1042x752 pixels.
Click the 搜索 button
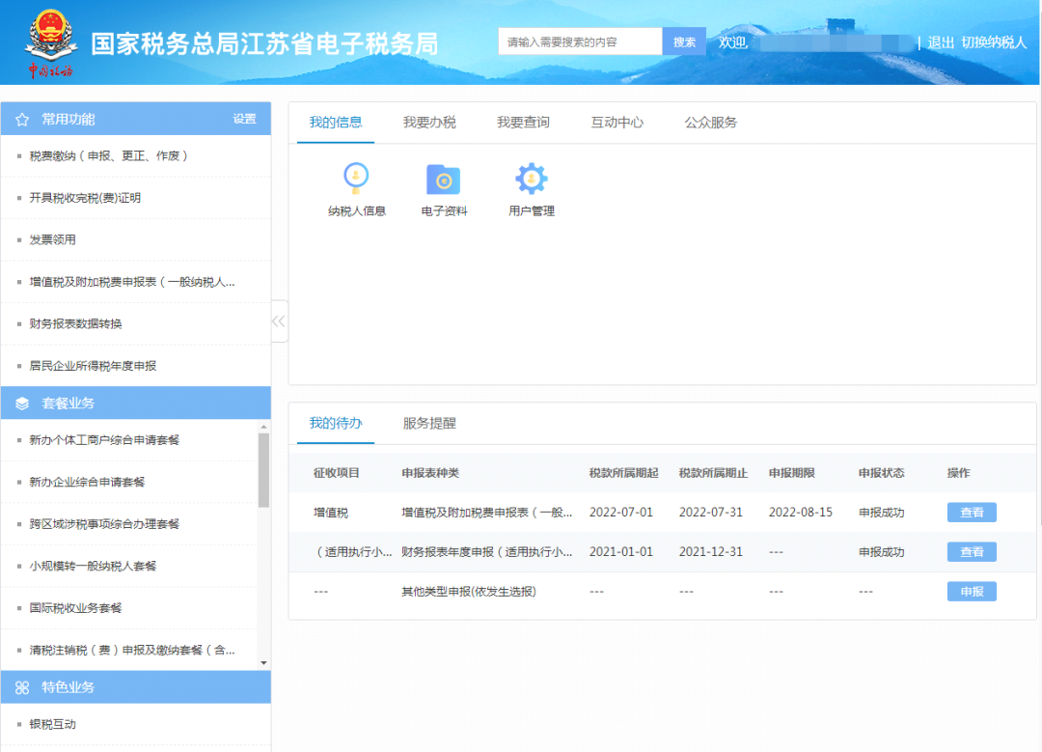(x=684, y=42)
